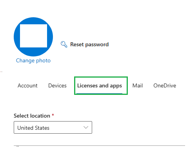Select the Licenses and apps tab

coord(100,86)
